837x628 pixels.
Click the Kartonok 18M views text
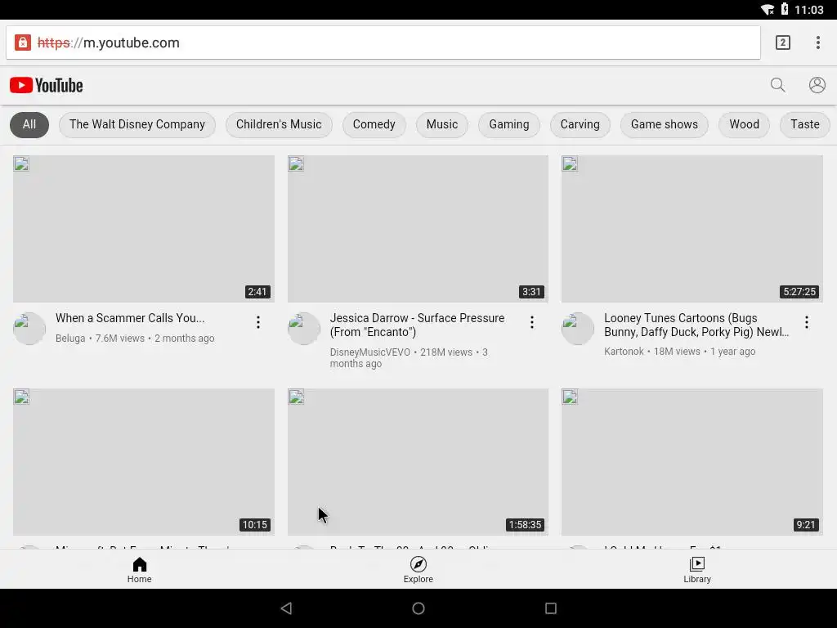679,352
